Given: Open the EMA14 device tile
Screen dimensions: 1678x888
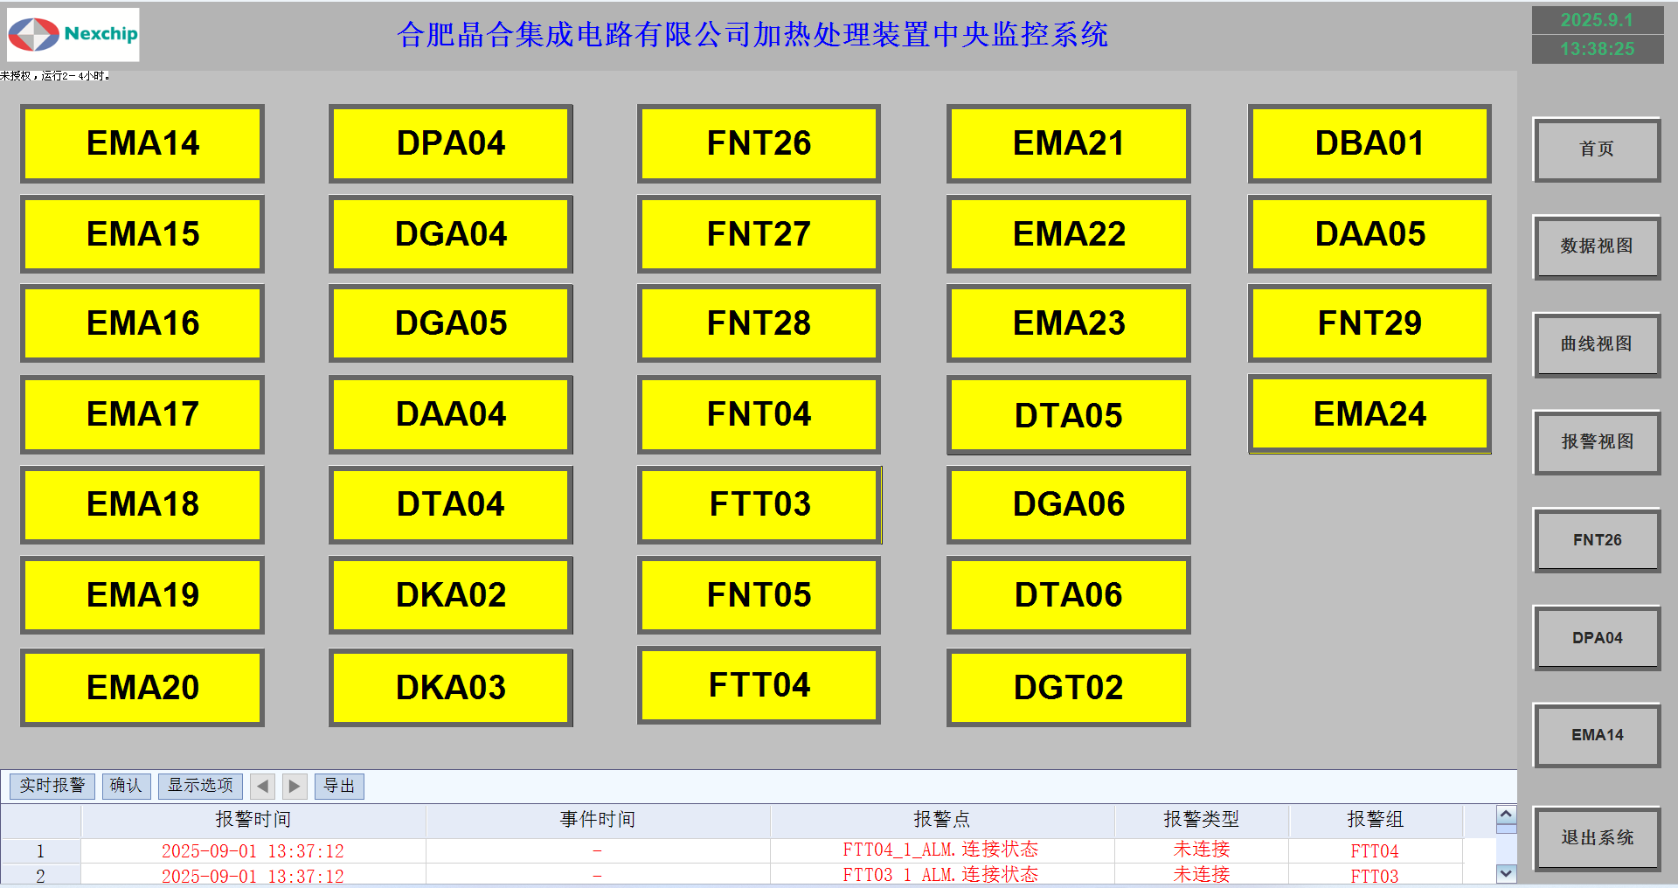Looking at the screenshot, I should tap(142, 143).
